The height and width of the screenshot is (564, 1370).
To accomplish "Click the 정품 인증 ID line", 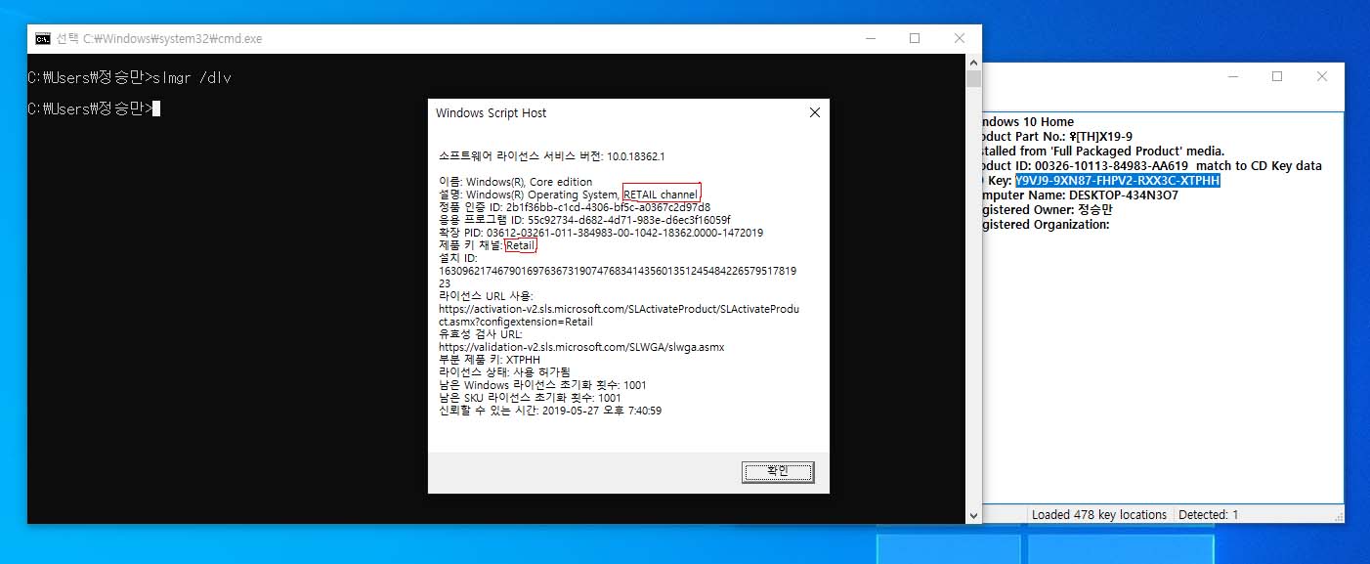I will click(575, 207).
